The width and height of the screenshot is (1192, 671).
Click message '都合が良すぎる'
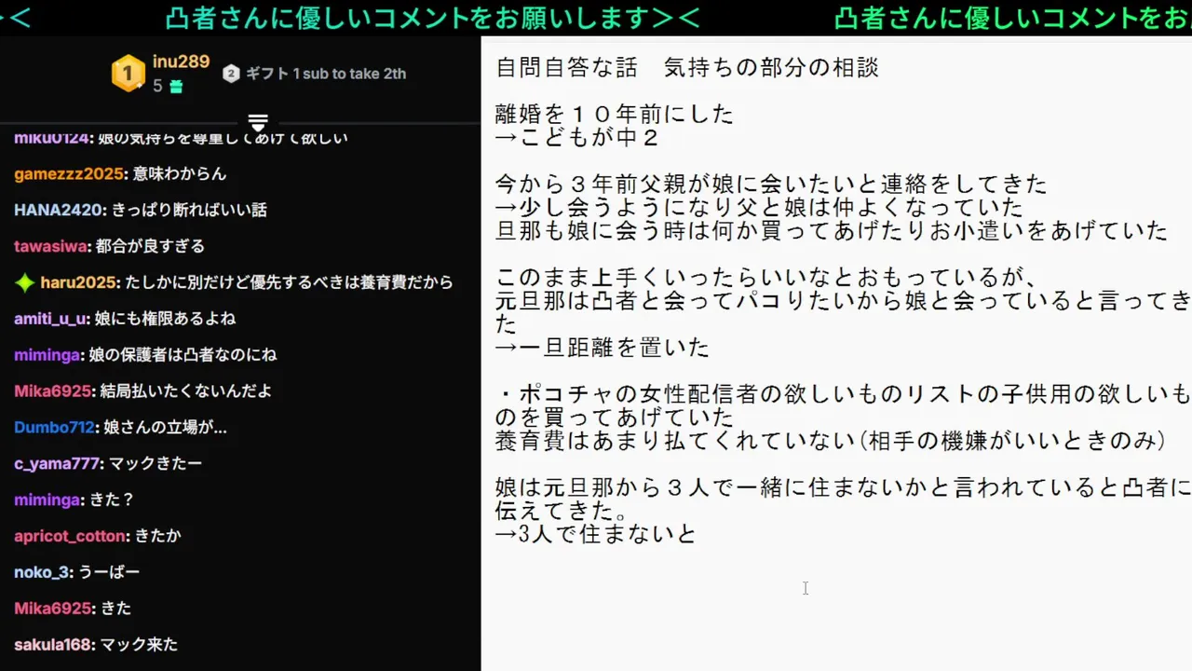tap(150, 246)
